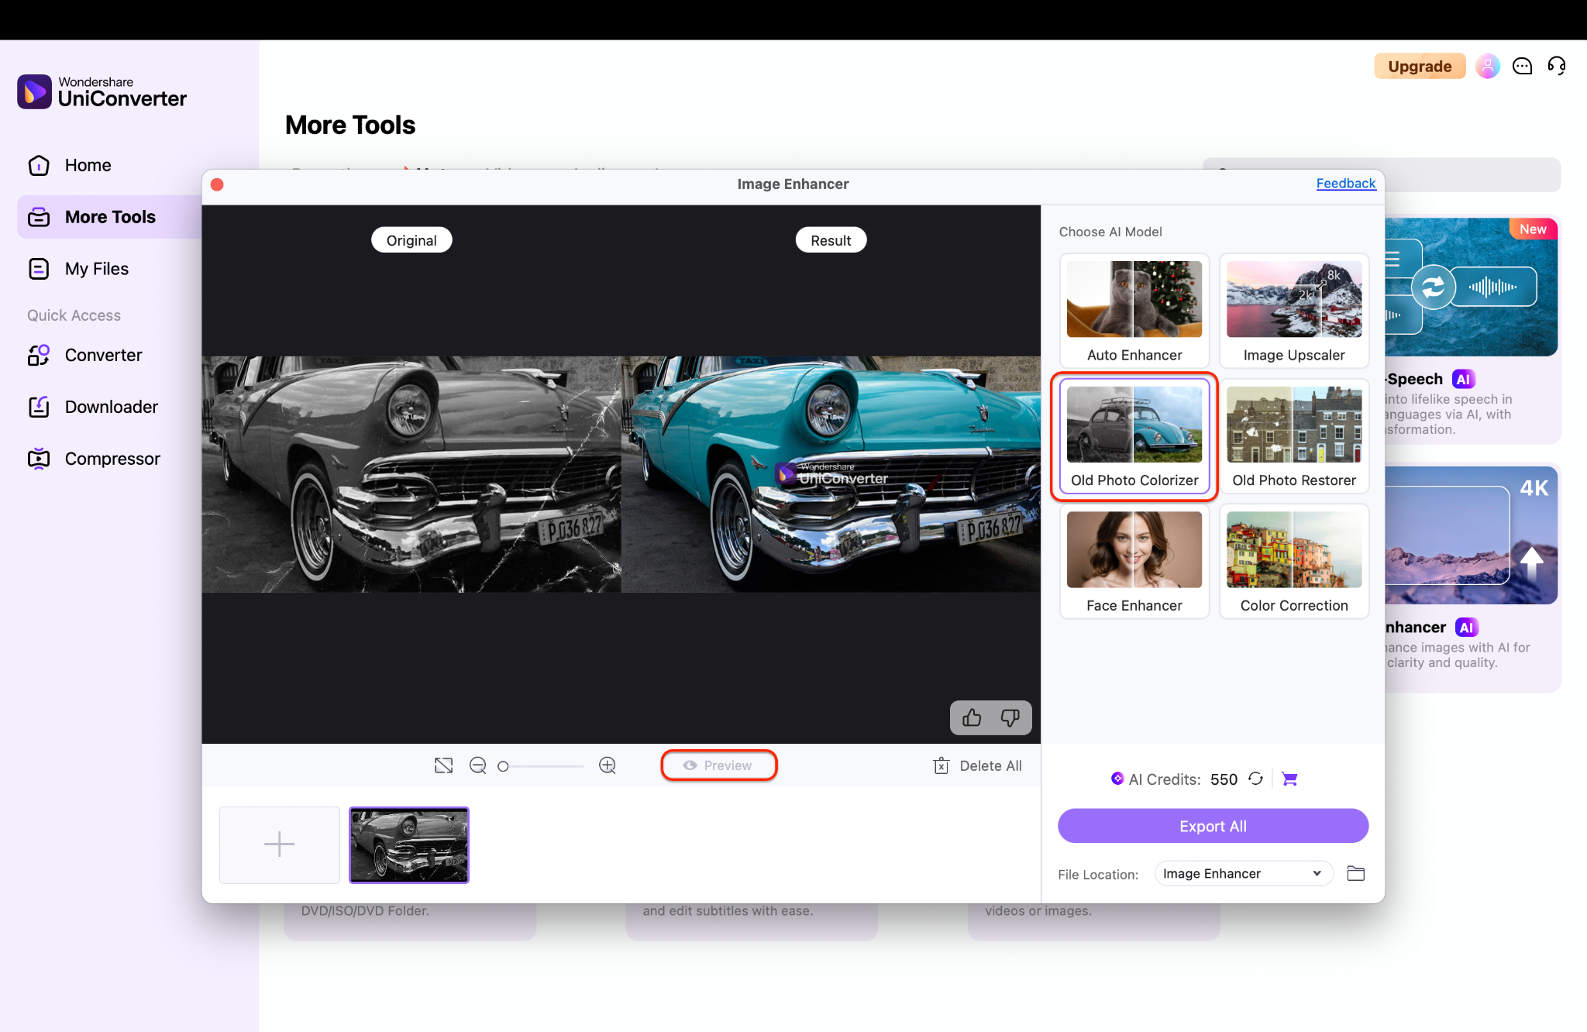Select the car image thumbnail
The width and height of the screenshot is (1587, 1032).
409,845
